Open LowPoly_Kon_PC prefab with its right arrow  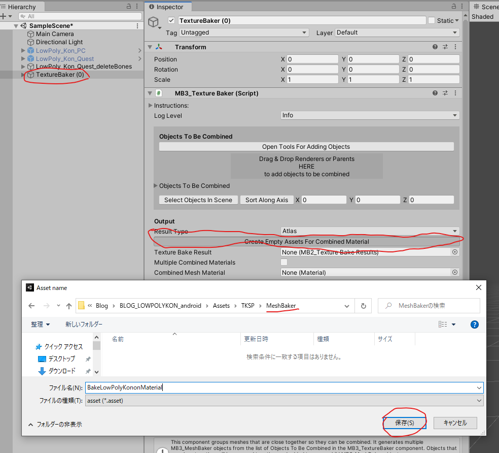coord(139,50)
